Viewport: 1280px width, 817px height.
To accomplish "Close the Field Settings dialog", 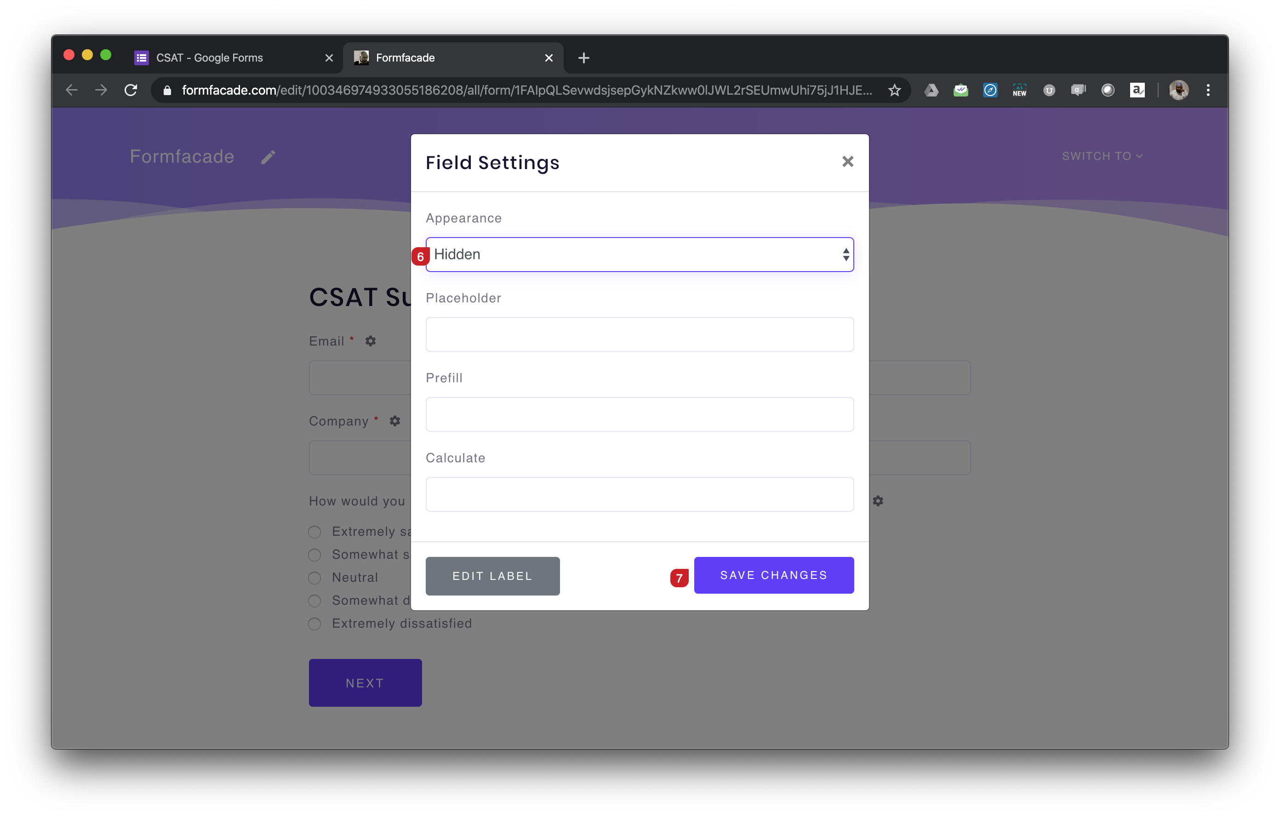I will click(847, 161).
